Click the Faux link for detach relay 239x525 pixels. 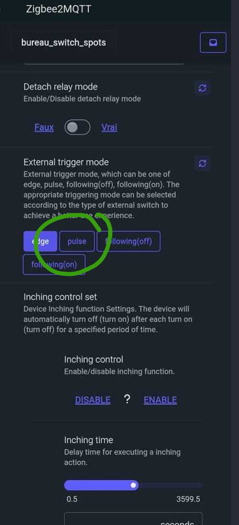pos(44,128)
